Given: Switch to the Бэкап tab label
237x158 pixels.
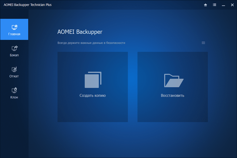Looking at the screenshot, I should [14, 55].
